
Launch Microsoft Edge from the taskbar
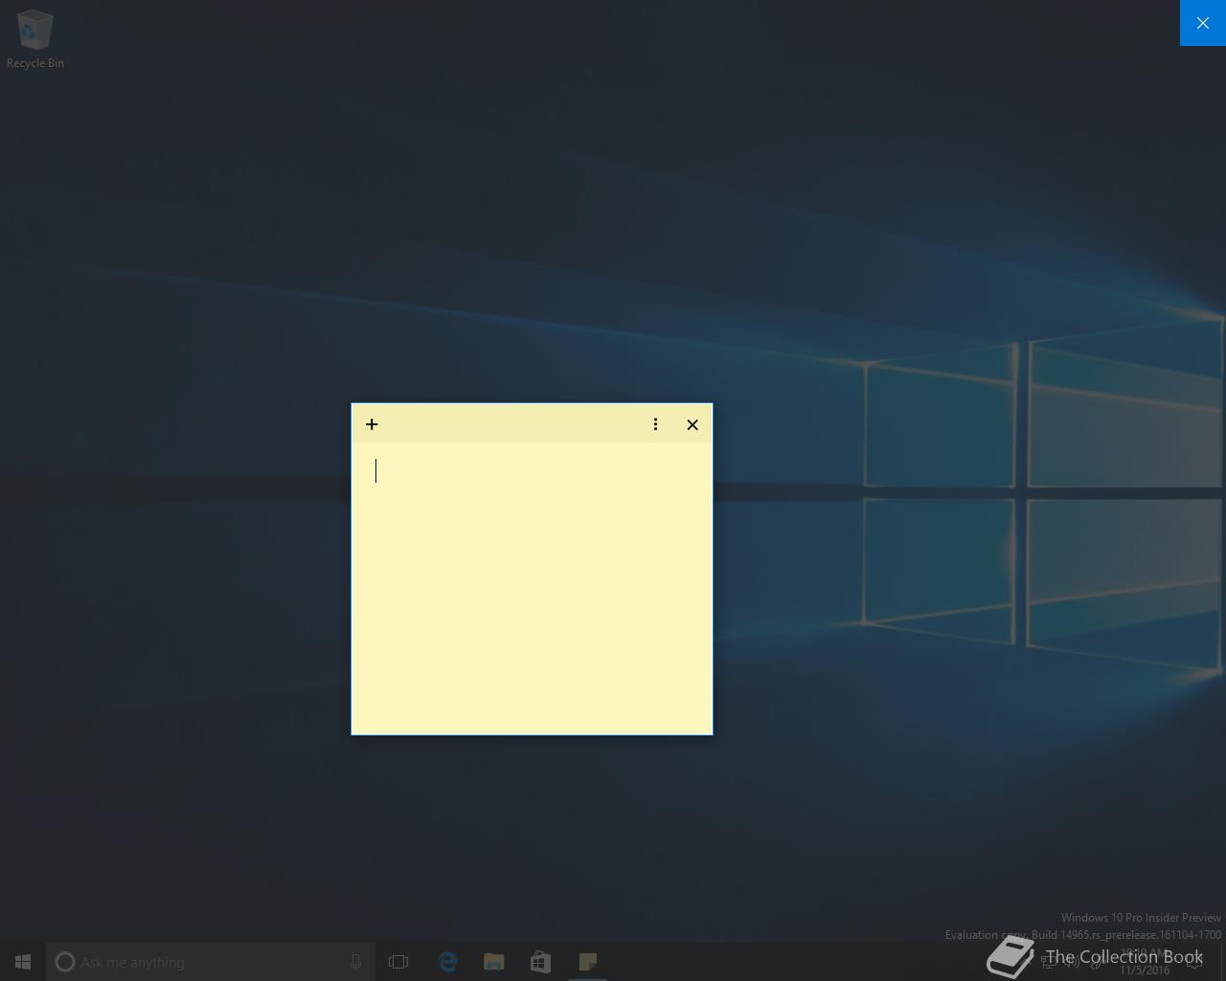click(447, 962)
